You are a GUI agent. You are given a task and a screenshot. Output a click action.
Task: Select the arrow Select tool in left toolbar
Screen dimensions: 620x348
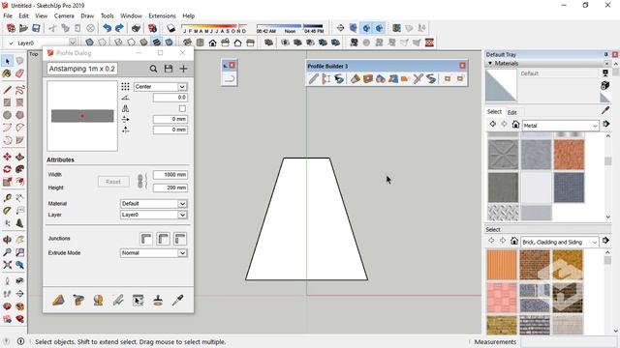coord(7,61)
